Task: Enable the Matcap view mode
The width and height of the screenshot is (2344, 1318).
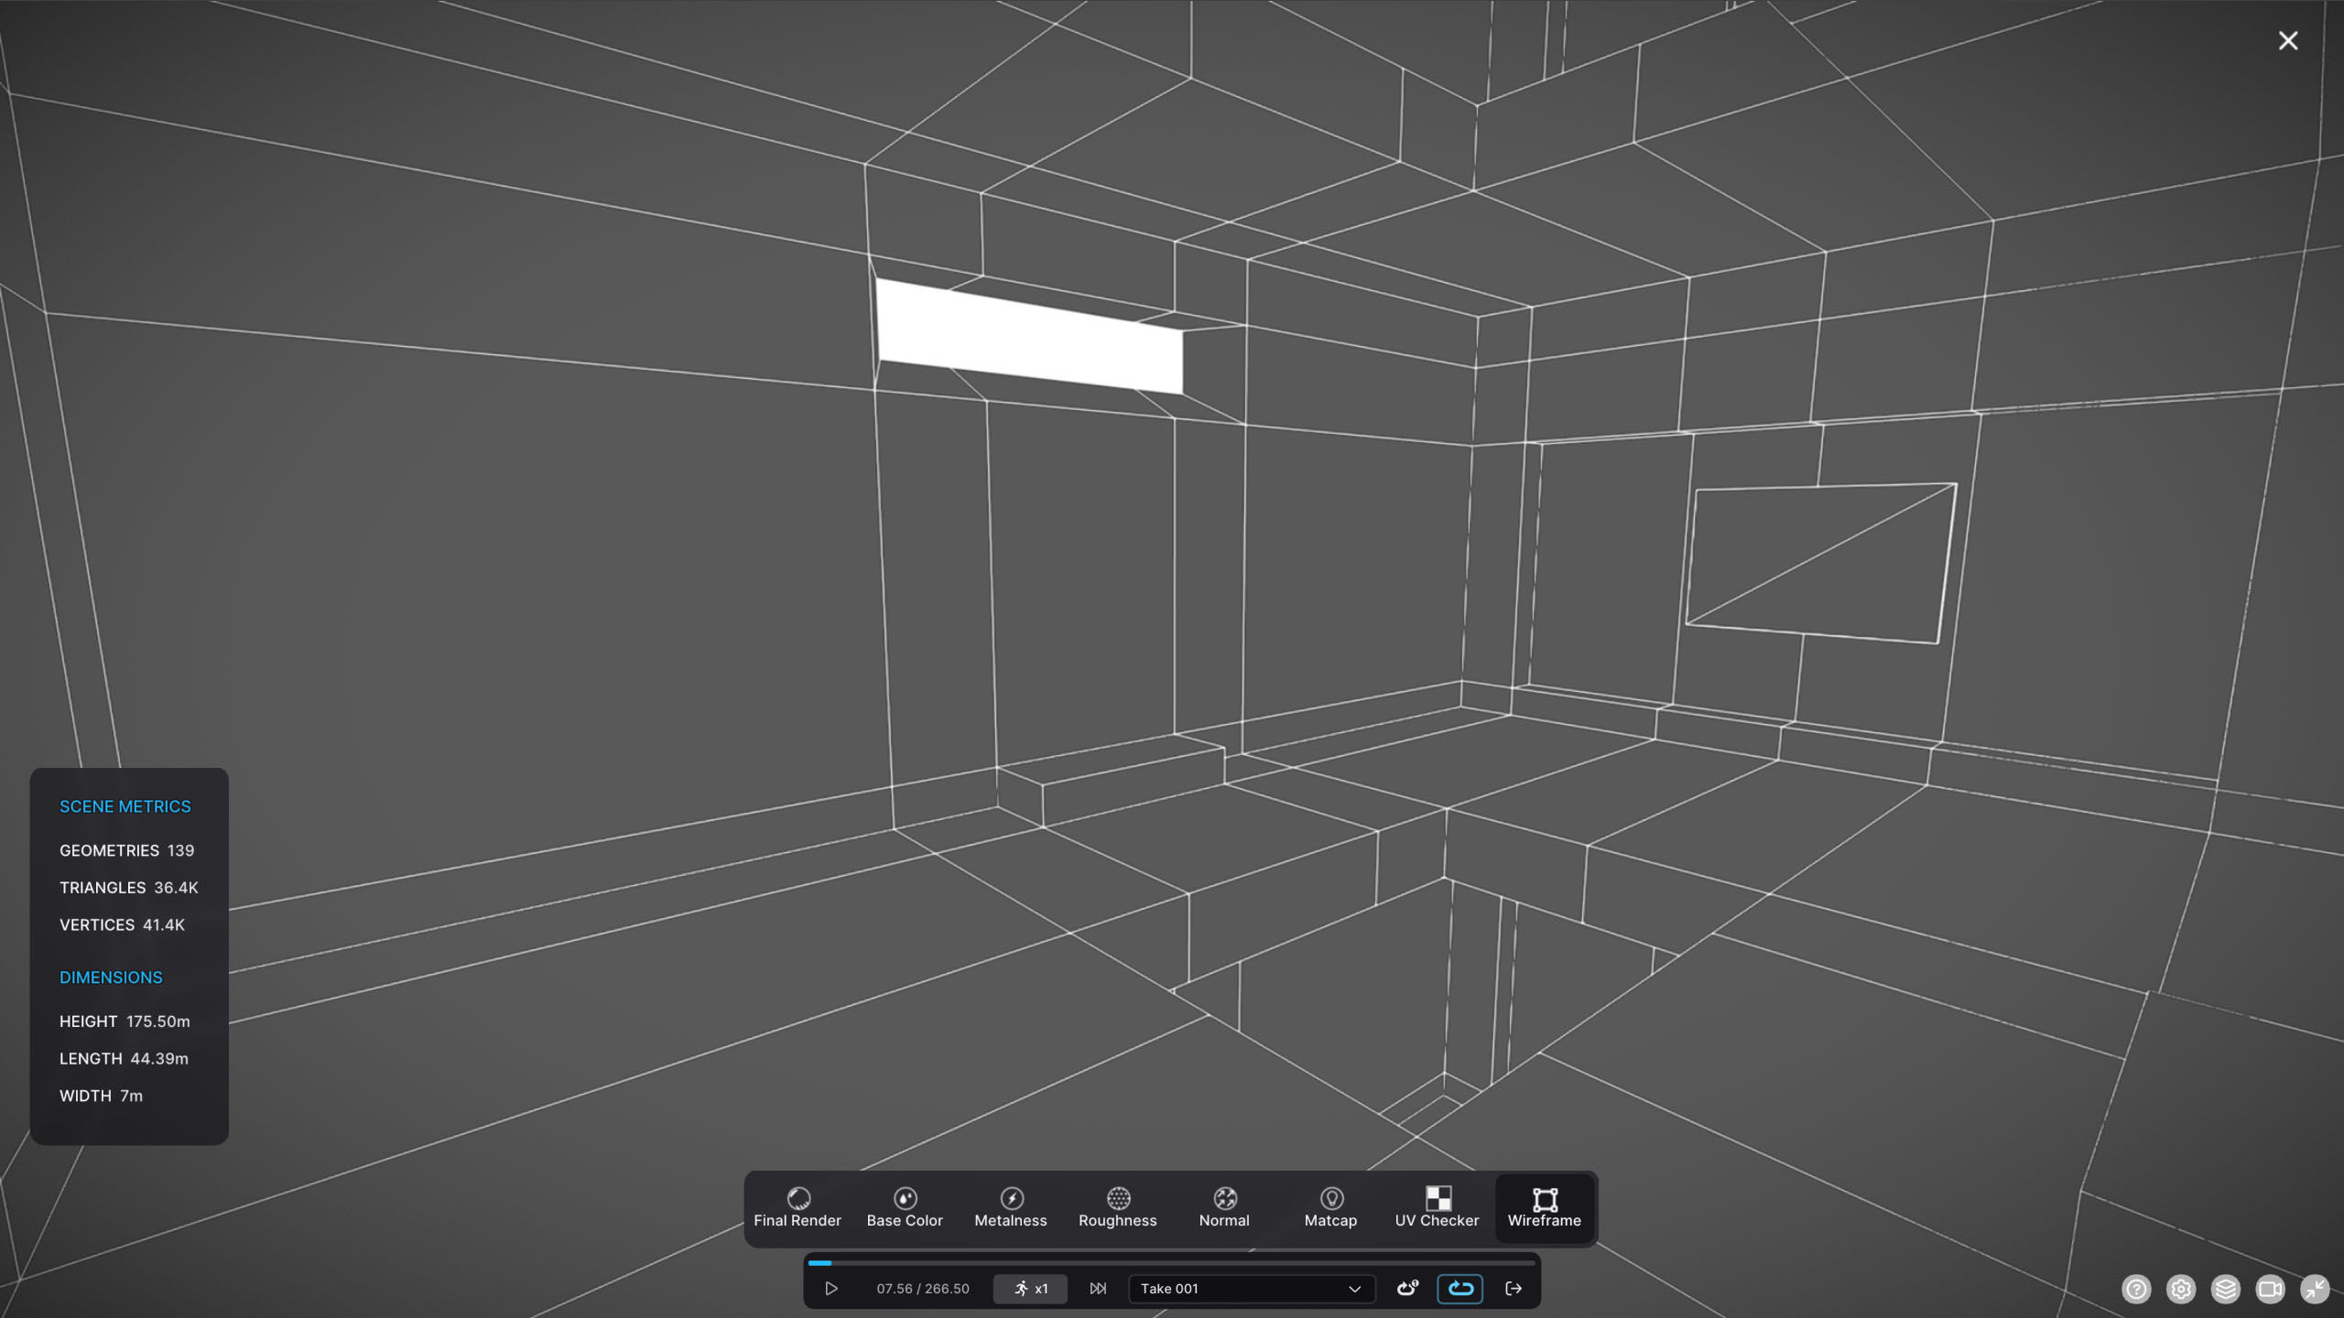Action: pos(1330,1207)
